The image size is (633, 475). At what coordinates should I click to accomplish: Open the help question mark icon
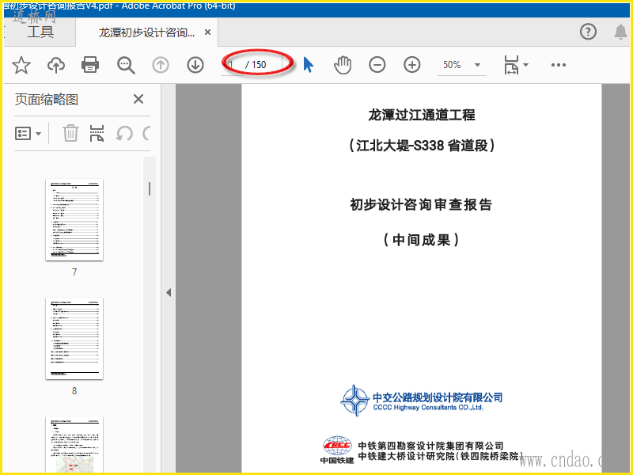point(588,32)
